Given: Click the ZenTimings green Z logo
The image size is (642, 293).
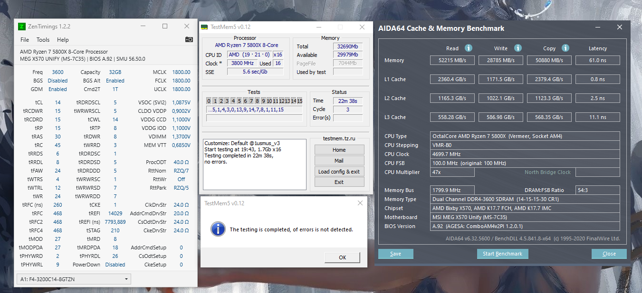Looking at the screenshot, I should 22,27.
